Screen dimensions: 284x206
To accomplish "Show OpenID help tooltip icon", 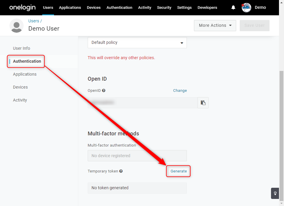I will [104, 90].
